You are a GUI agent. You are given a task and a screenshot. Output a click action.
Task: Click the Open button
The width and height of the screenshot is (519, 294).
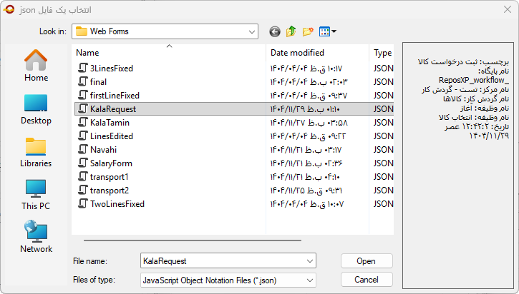click(x=367, y=261)
